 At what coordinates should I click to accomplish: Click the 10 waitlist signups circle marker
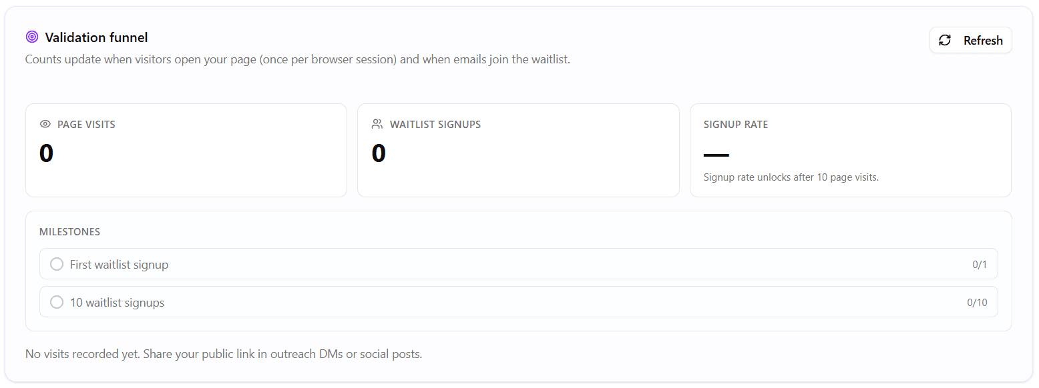click(57, 303)
